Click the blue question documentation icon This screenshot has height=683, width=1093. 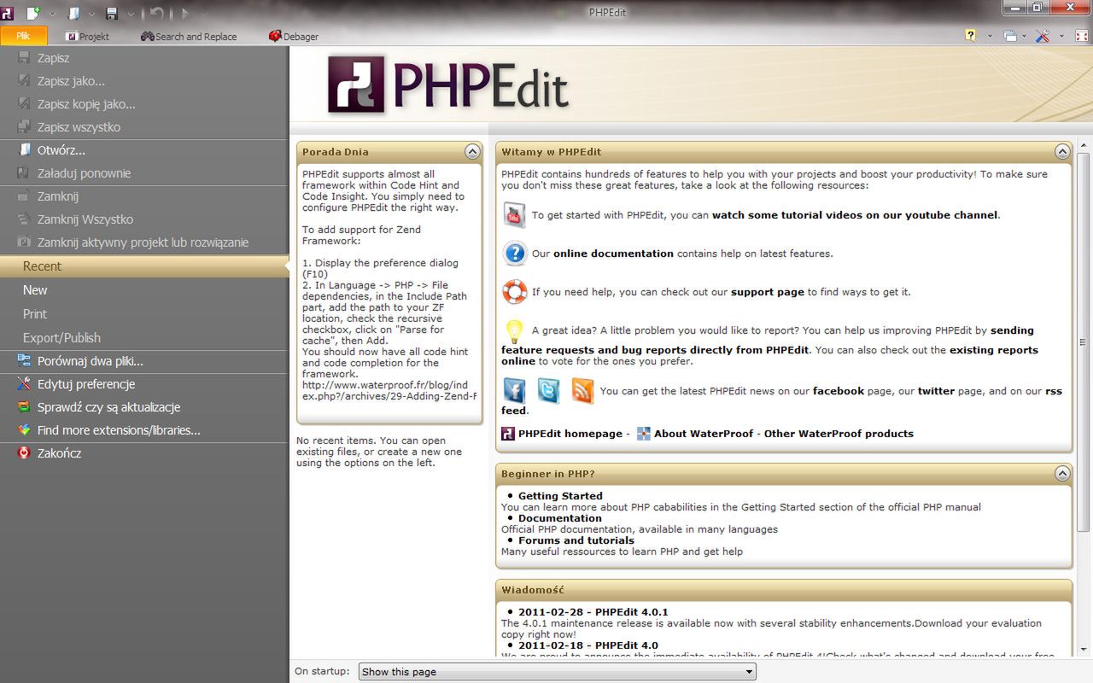515,254
